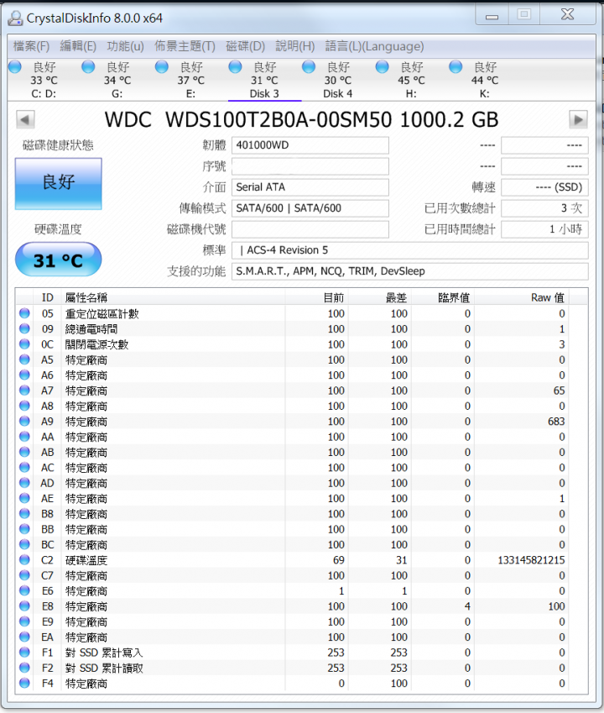Click the status dot for attribute C2
This screenshot has width=604, height=713.
coord(24,560)
